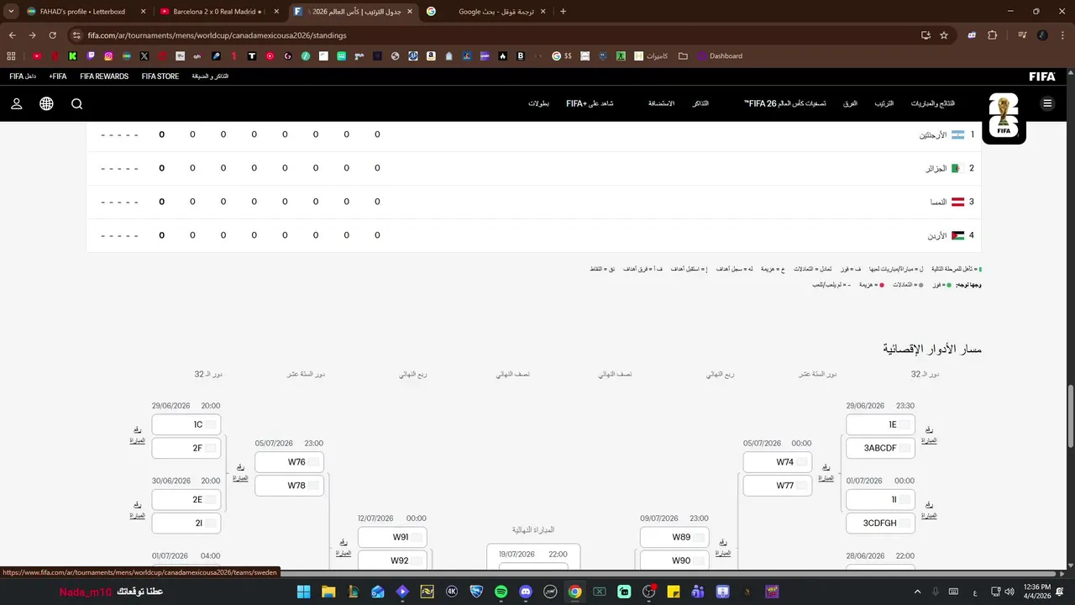Click the World Cup 26 trophy logo

coord(1004,116)
